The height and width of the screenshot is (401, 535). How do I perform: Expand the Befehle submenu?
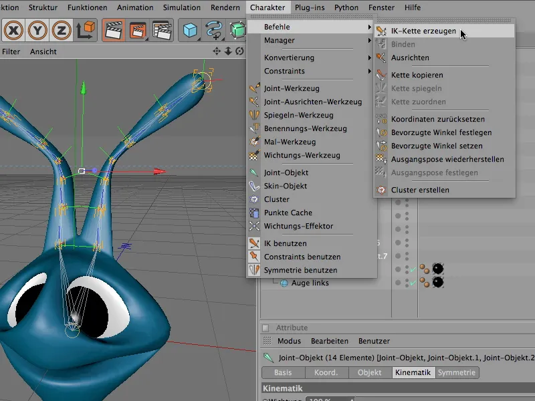tap(312, 27)
